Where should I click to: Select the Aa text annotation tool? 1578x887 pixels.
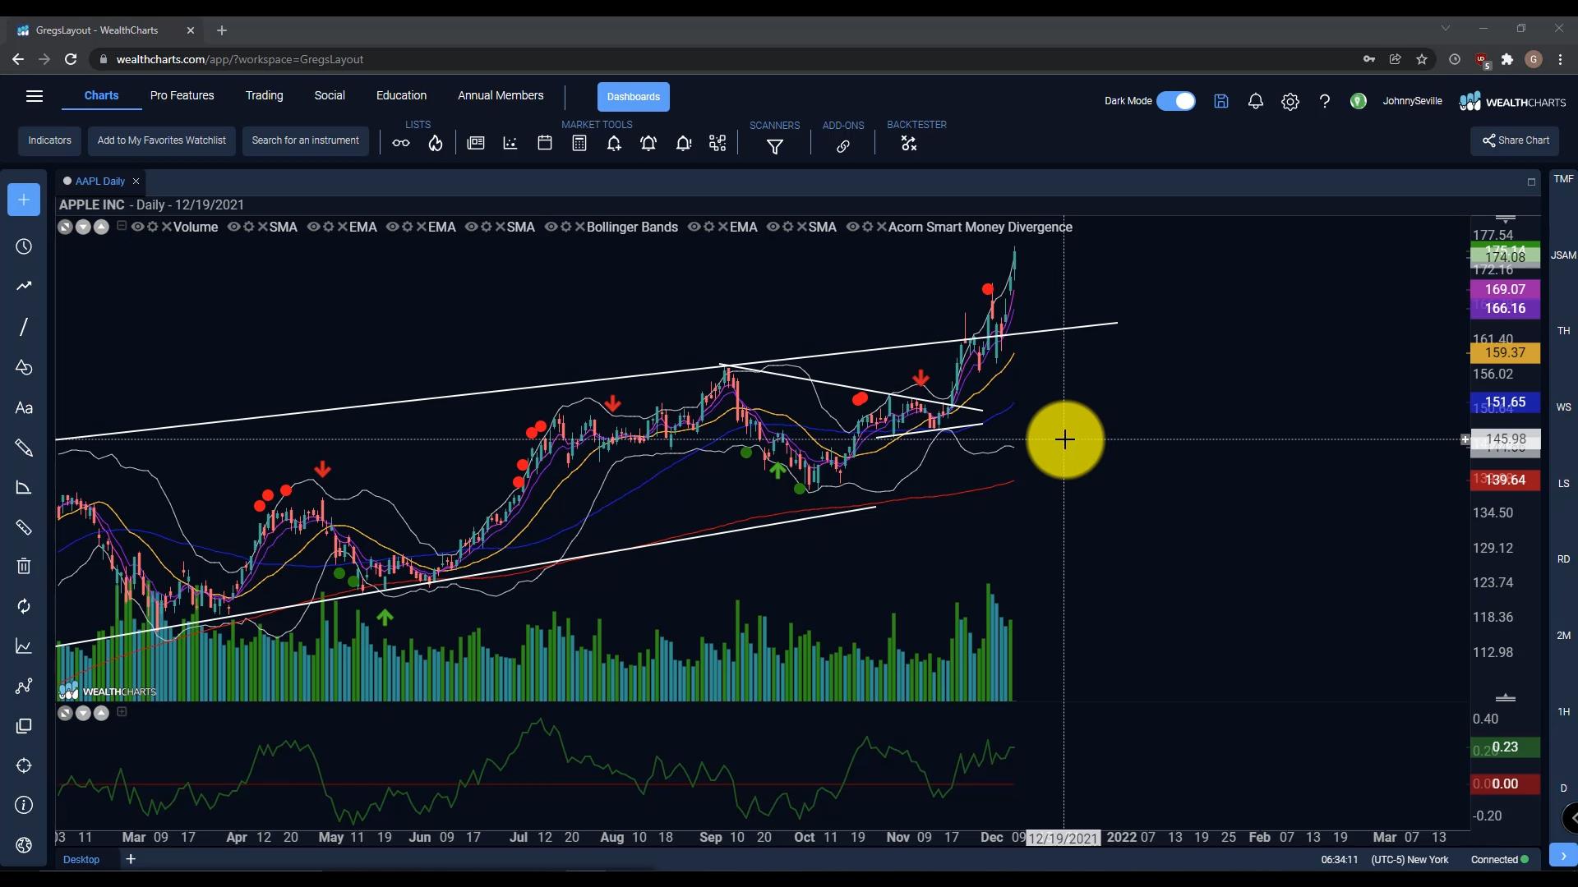(x=24, y=408)
